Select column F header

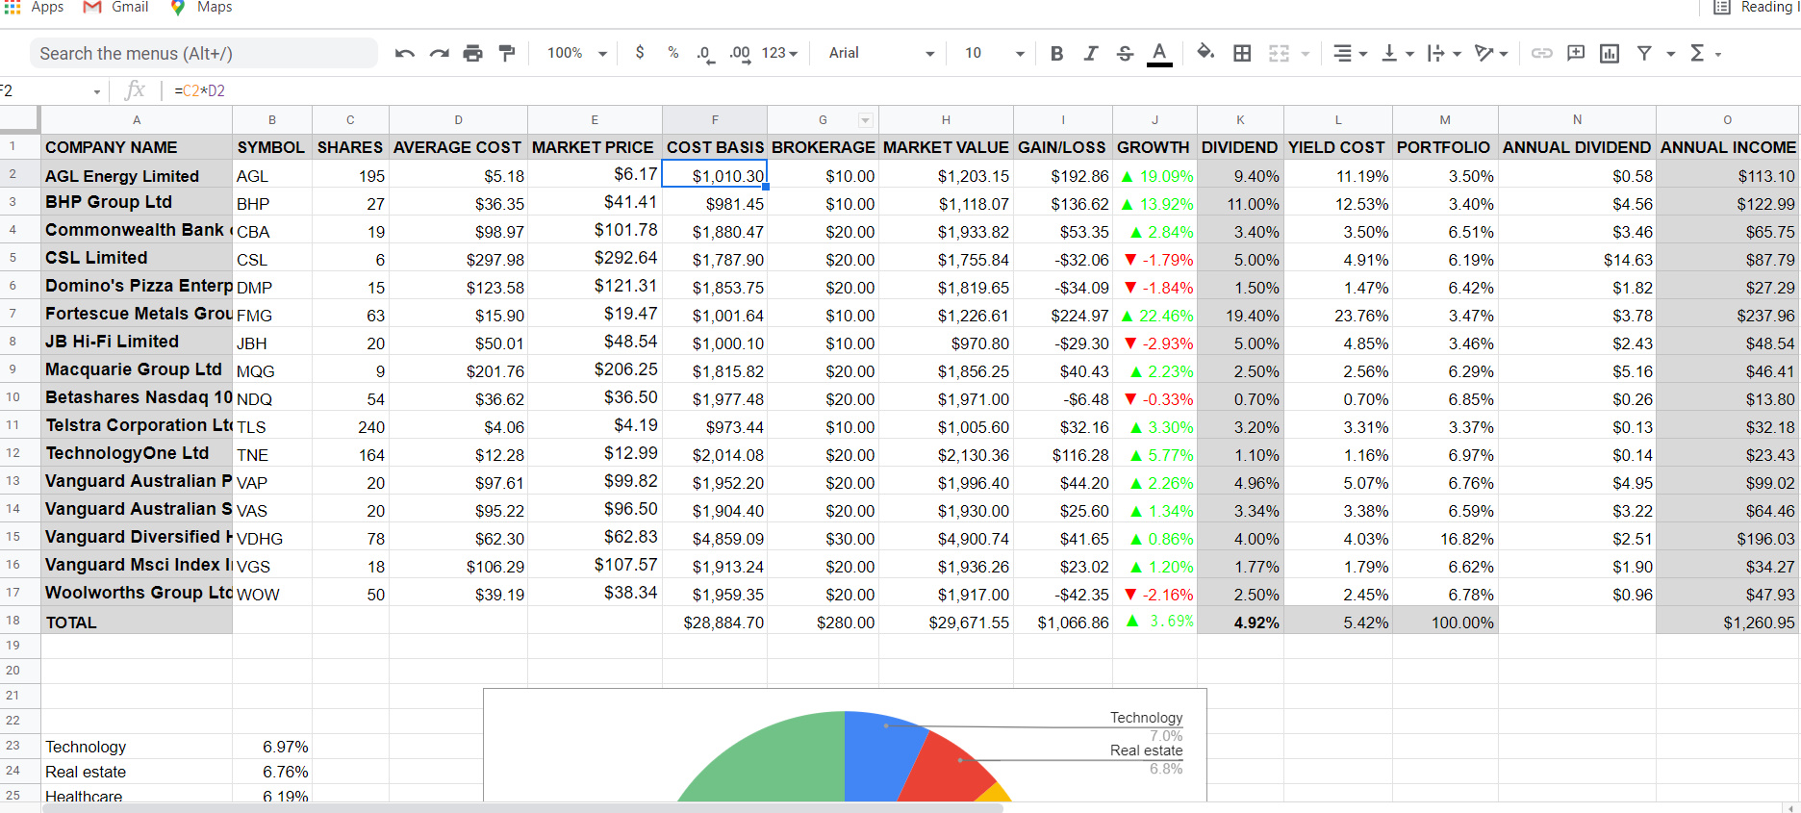coord(715,119)
